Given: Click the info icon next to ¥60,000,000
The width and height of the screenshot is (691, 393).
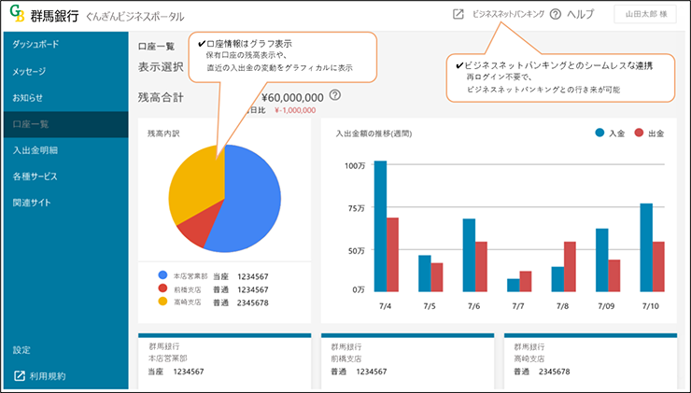Looking at the screenshot, I should click(x=335, y=95).
